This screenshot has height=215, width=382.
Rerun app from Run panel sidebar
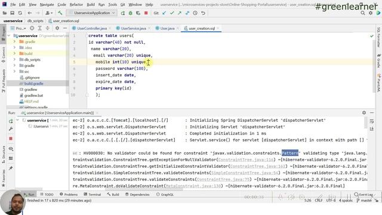coord(11,121)
